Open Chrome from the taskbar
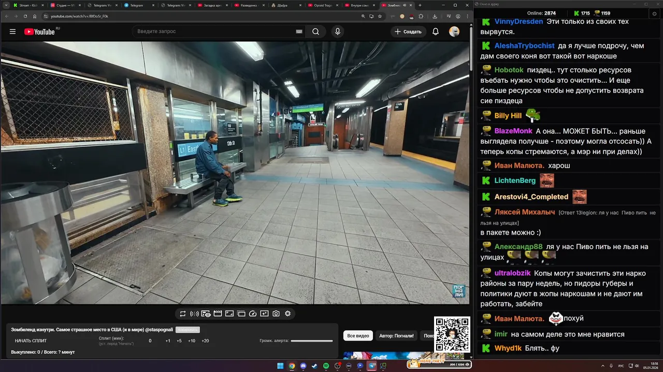663x372 pixels. [x=292, y=366]
